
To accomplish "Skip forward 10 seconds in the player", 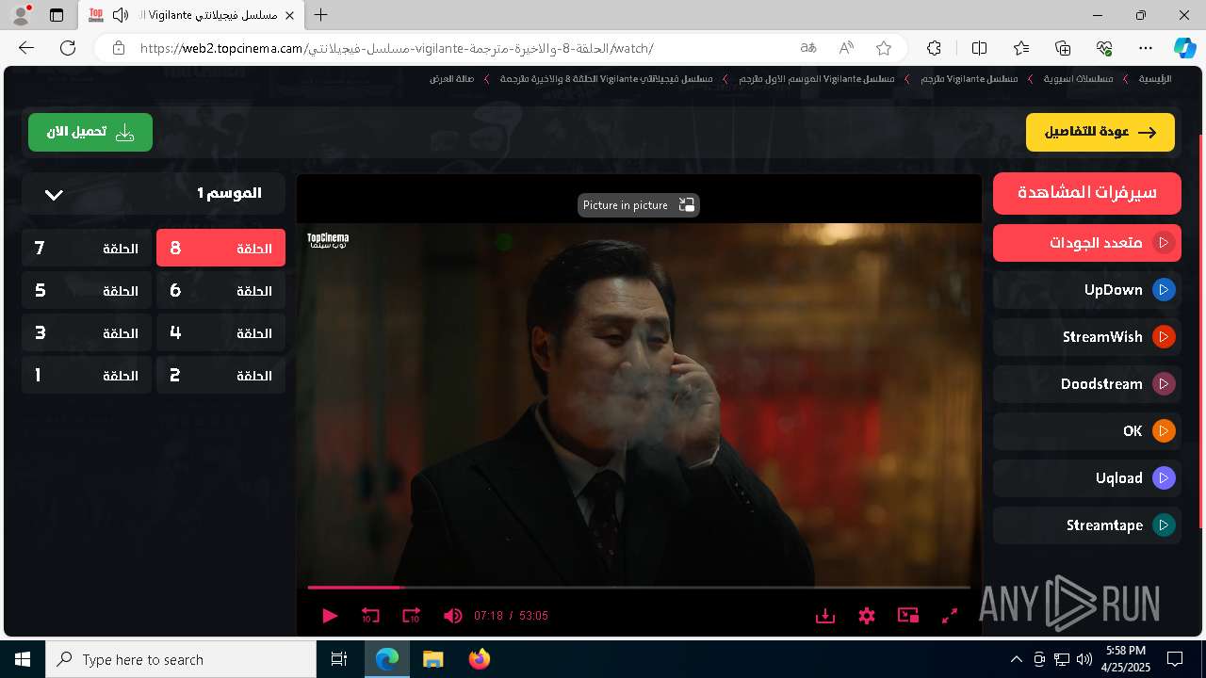I will coord(411,616).
